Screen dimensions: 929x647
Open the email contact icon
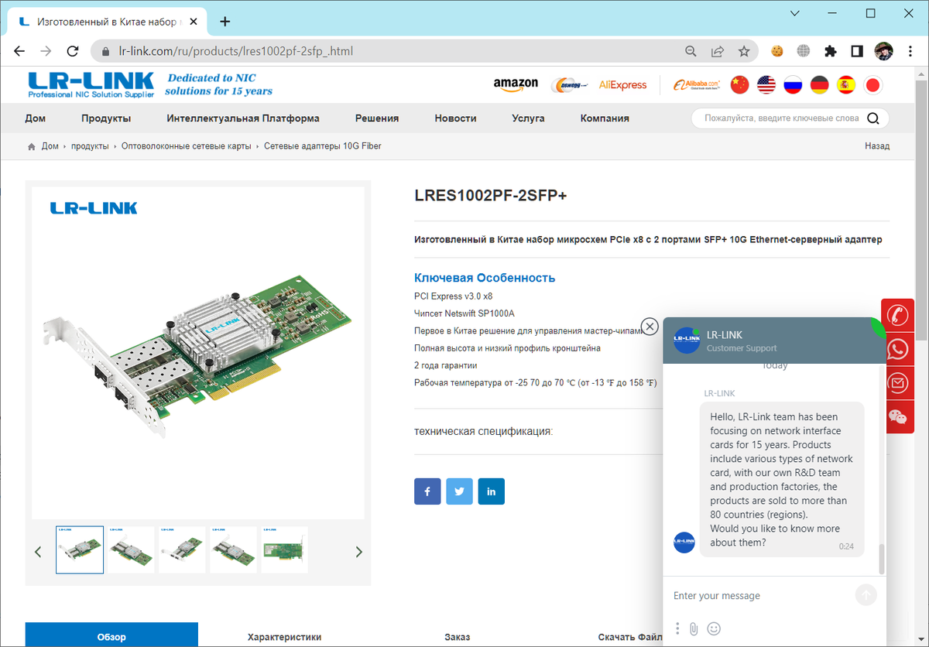click(x=898, y=383)
